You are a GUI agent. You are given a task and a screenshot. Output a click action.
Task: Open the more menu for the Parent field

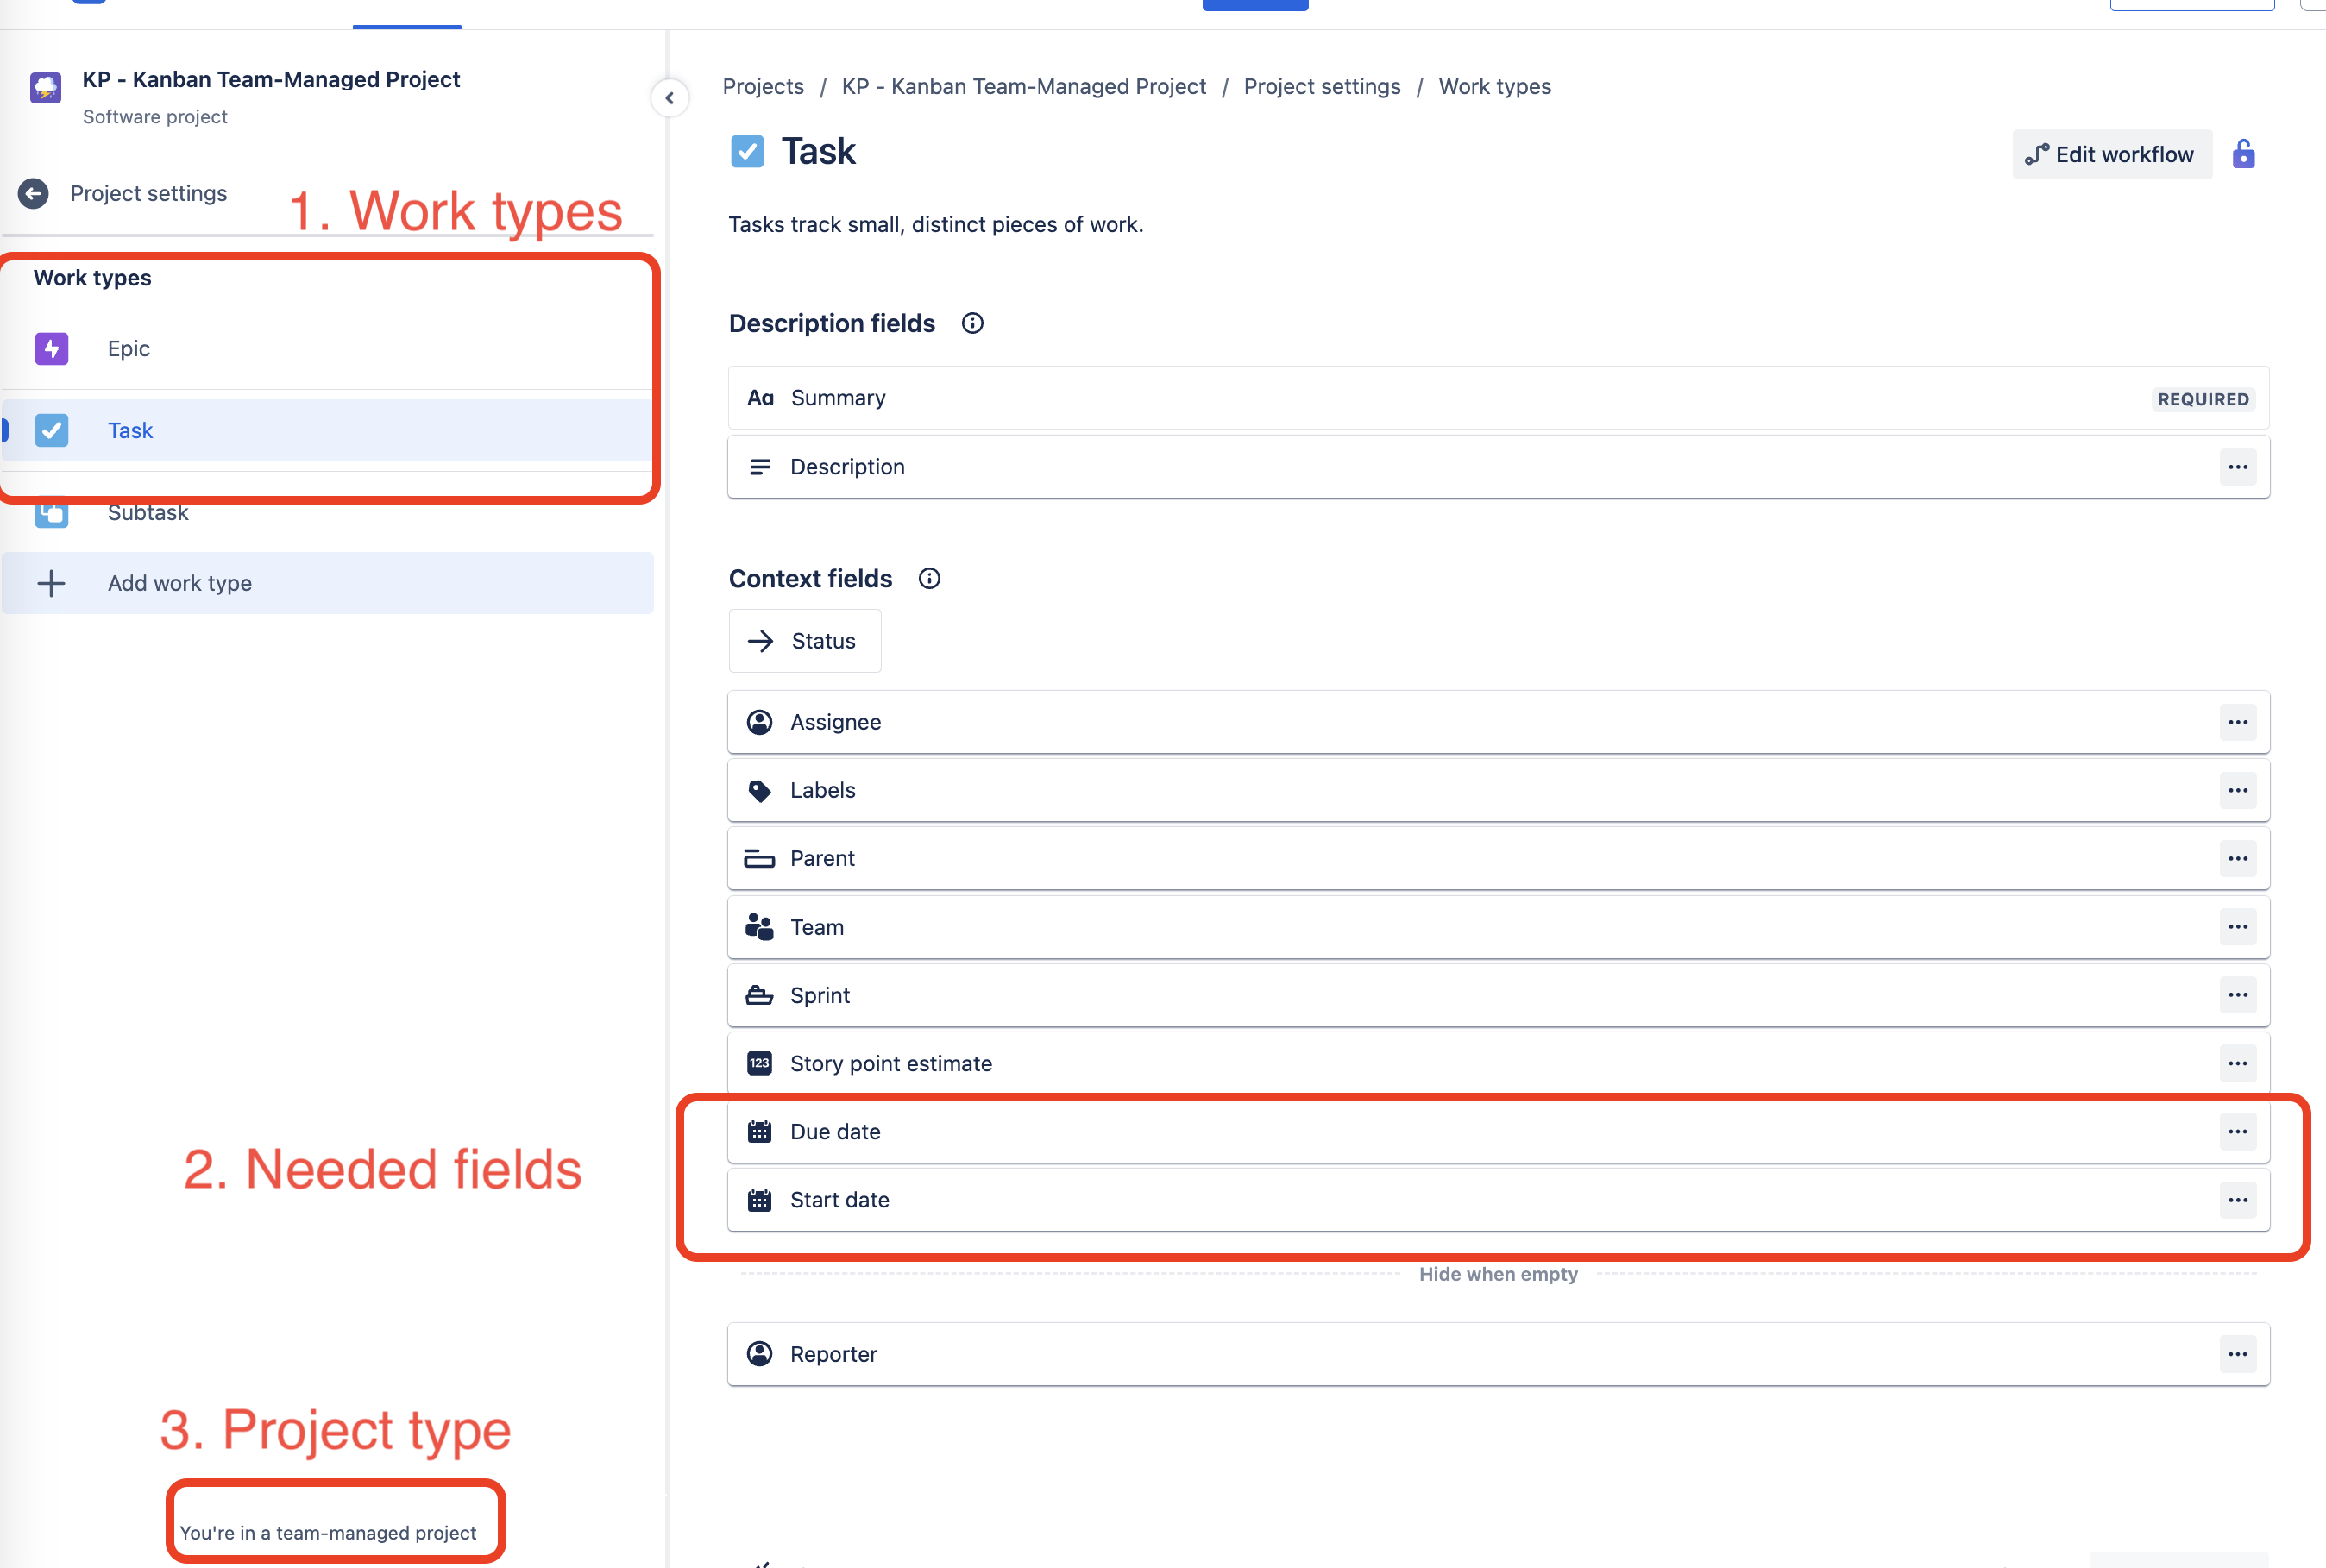(2237, 858)
